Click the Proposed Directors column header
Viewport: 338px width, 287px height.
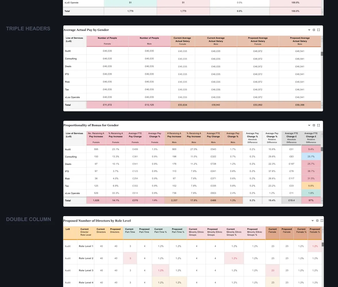coord(115,230)
